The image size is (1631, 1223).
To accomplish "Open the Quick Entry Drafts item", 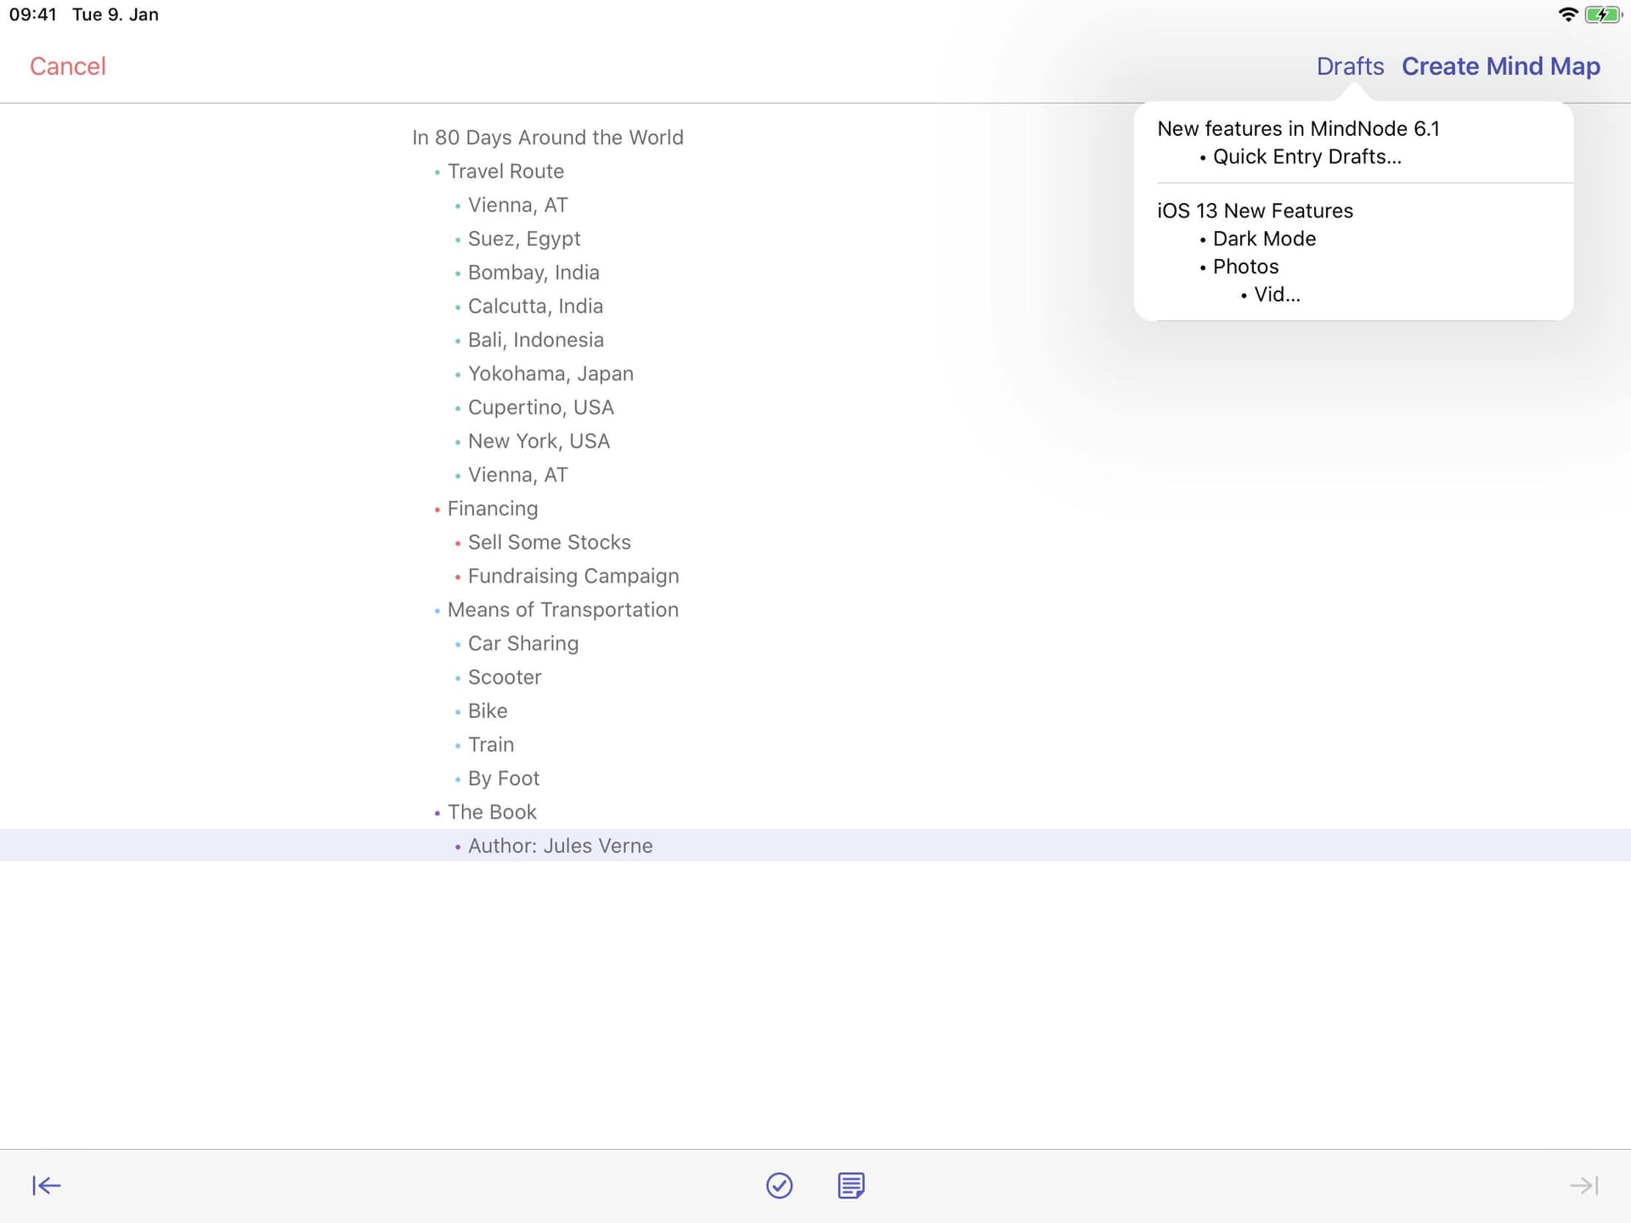I will 1308,156.
